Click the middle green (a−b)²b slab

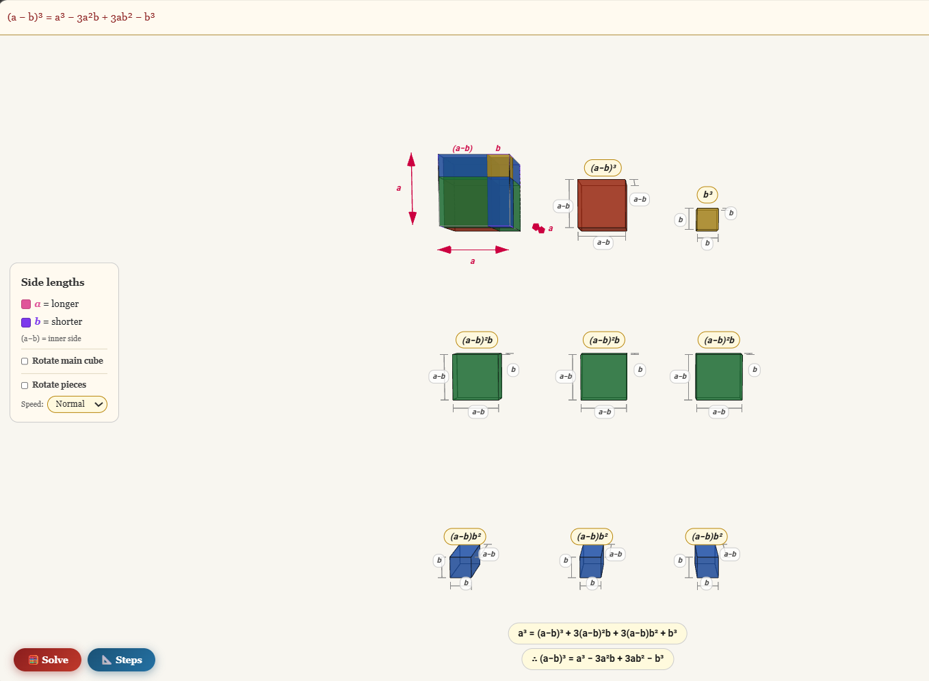pyautogui.click(x=603, y=376)
